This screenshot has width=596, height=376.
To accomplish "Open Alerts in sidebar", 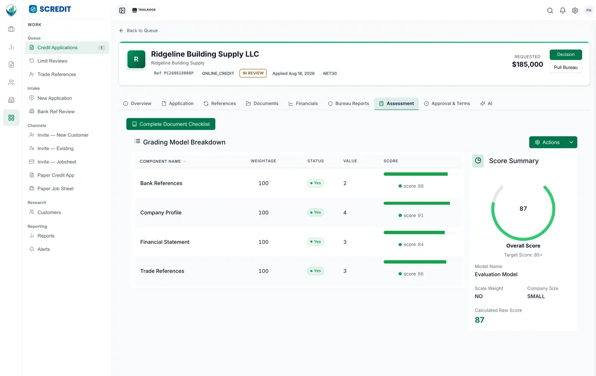I will (x=67, y=249).
